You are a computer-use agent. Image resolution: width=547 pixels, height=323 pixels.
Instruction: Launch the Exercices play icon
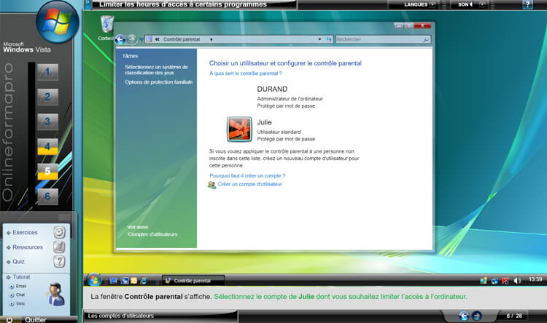[x=59, y=232]
